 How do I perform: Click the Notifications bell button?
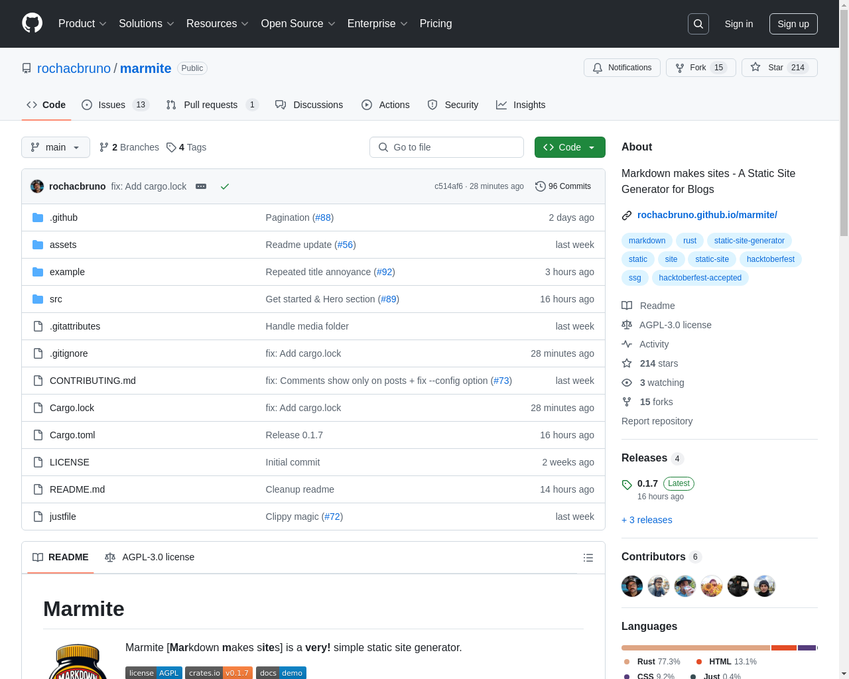coord(622,68)
